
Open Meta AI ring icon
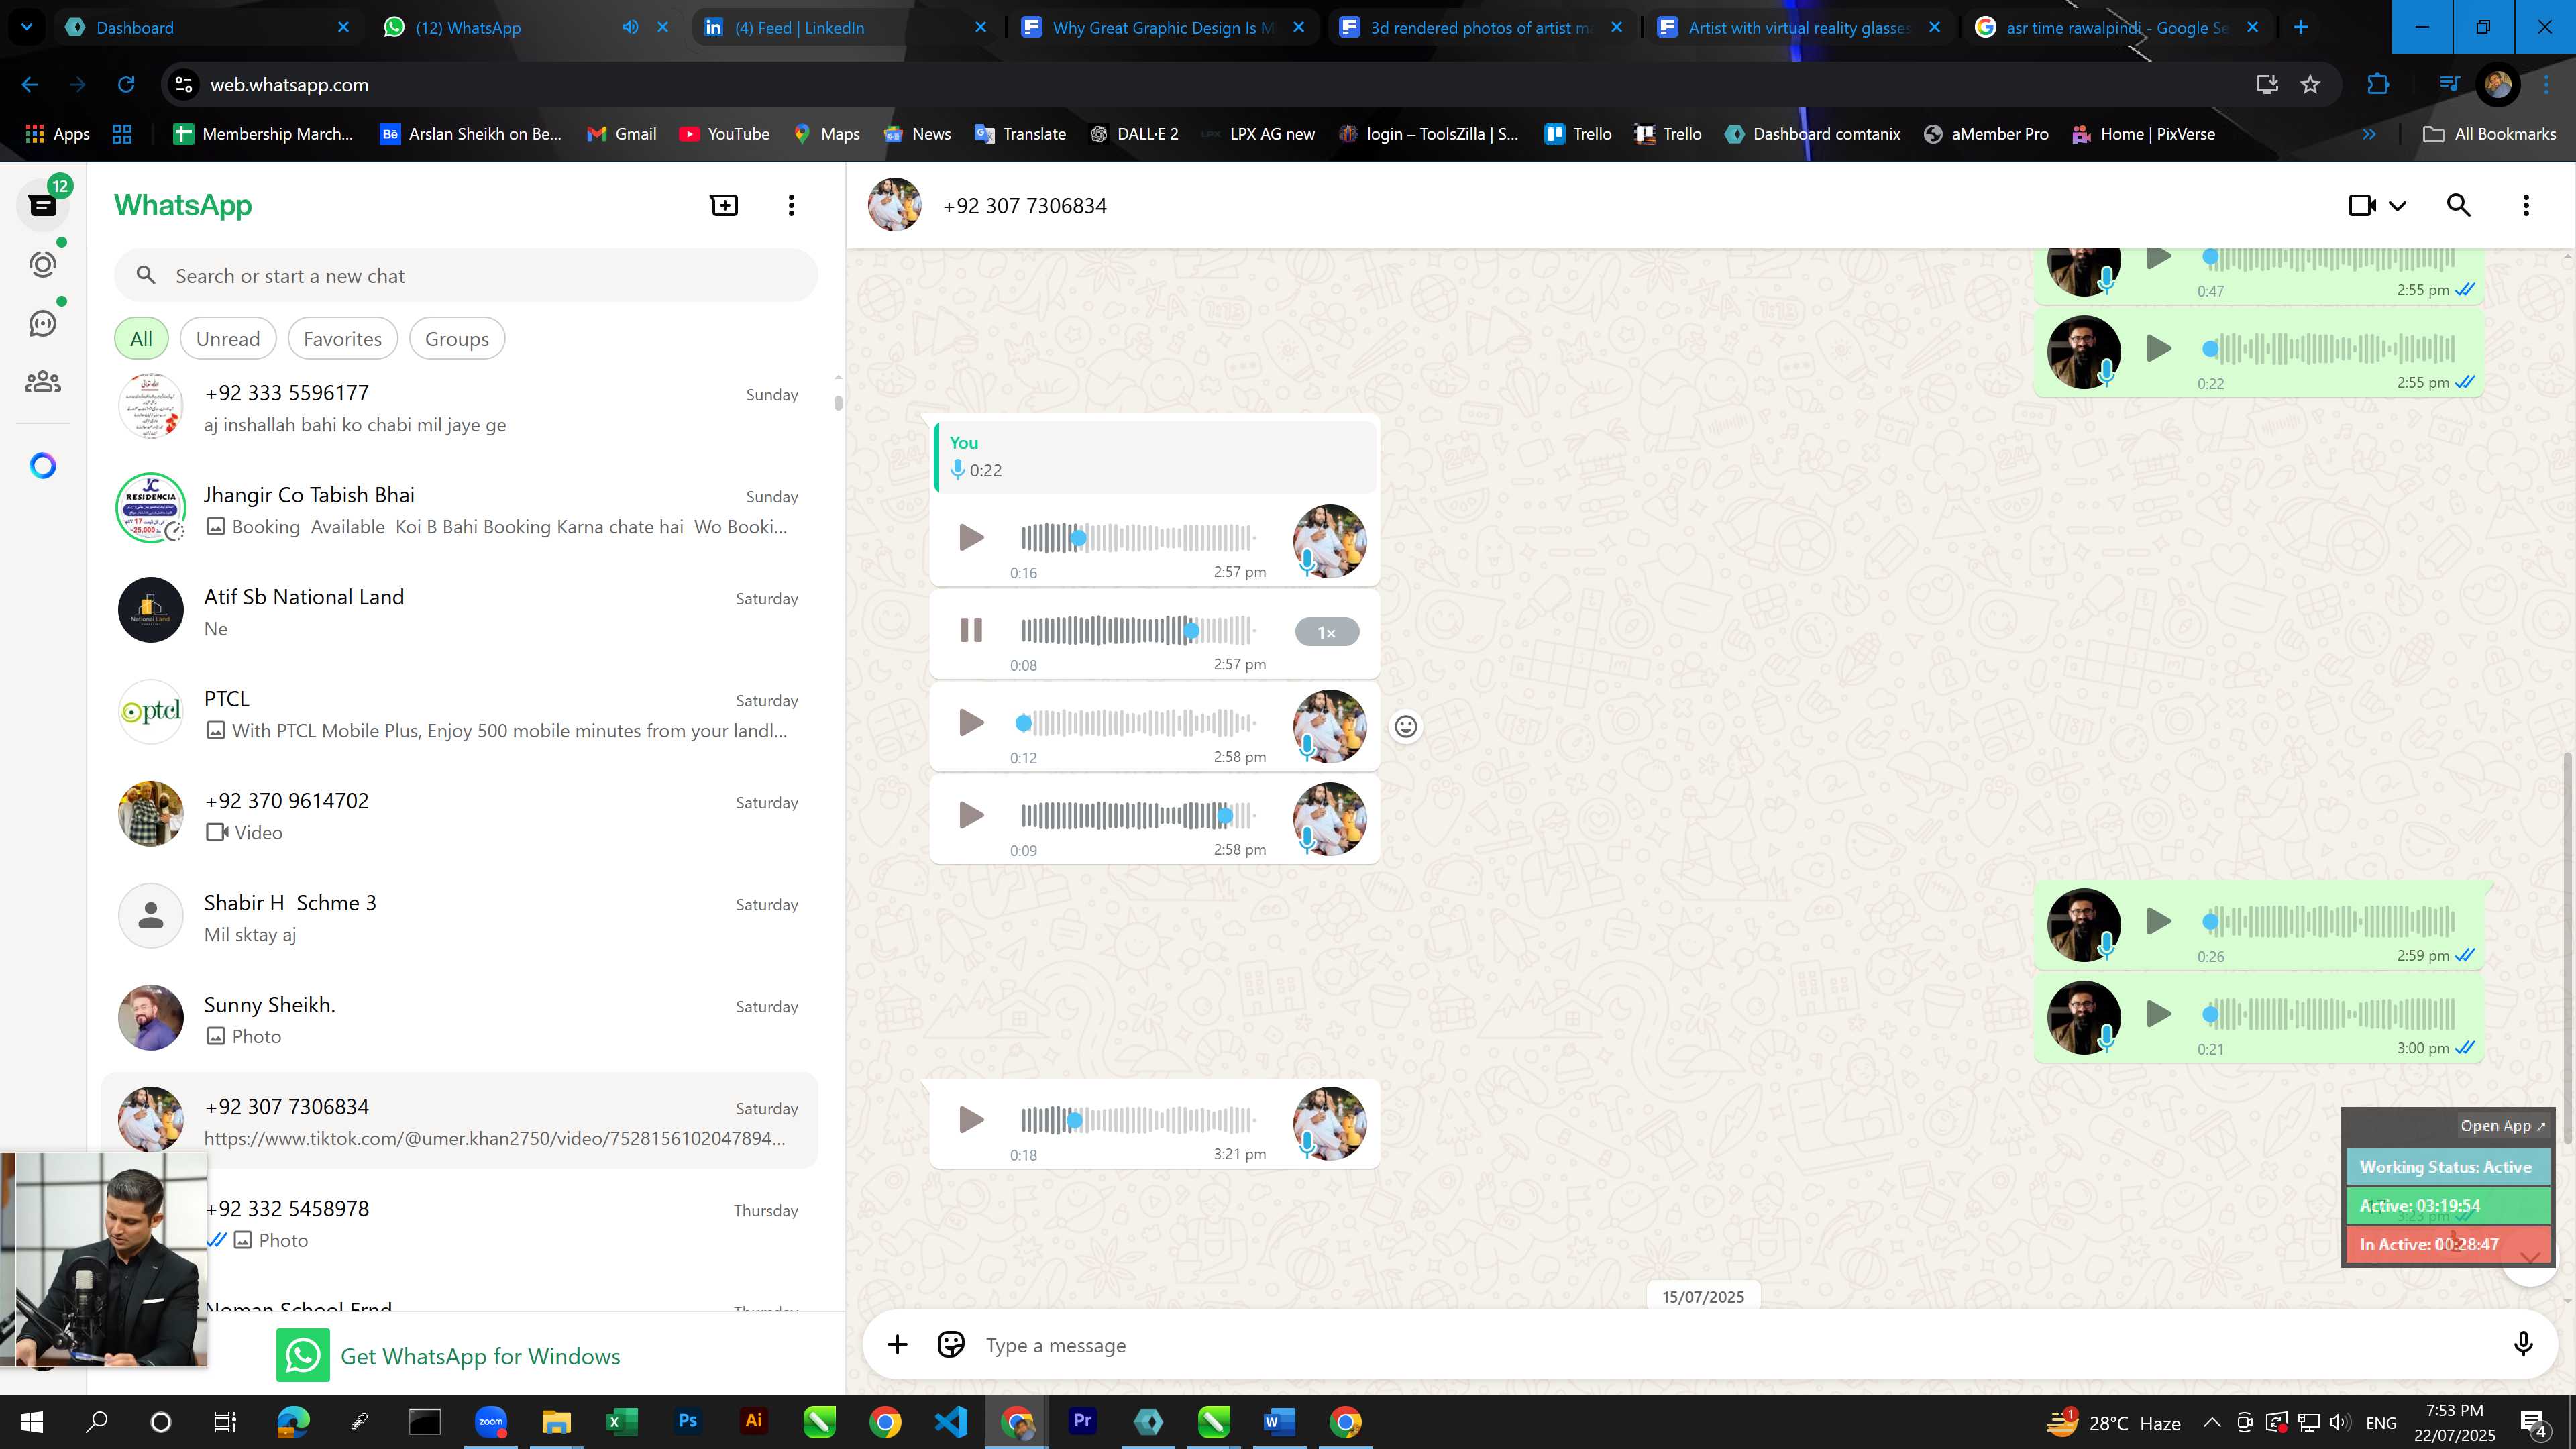pos(43,466)
